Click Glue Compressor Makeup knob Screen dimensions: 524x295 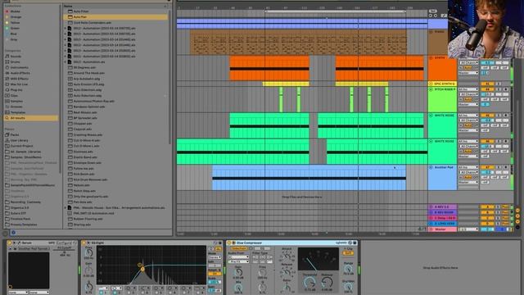pos(327,283)
